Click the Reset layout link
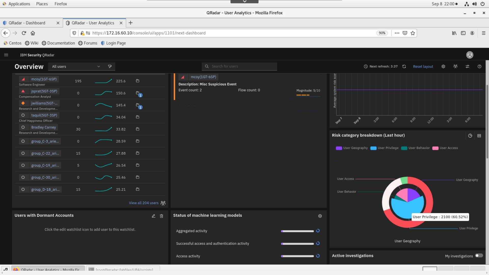Viewport: 489px width, 275px height. (423, 66)
